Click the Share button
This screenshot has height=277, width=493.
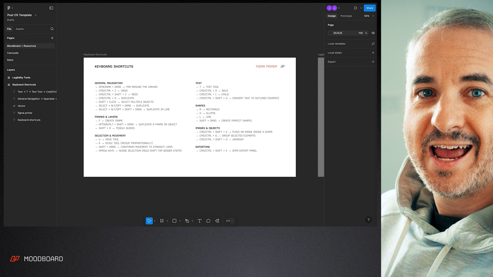(x=369, y=8)
